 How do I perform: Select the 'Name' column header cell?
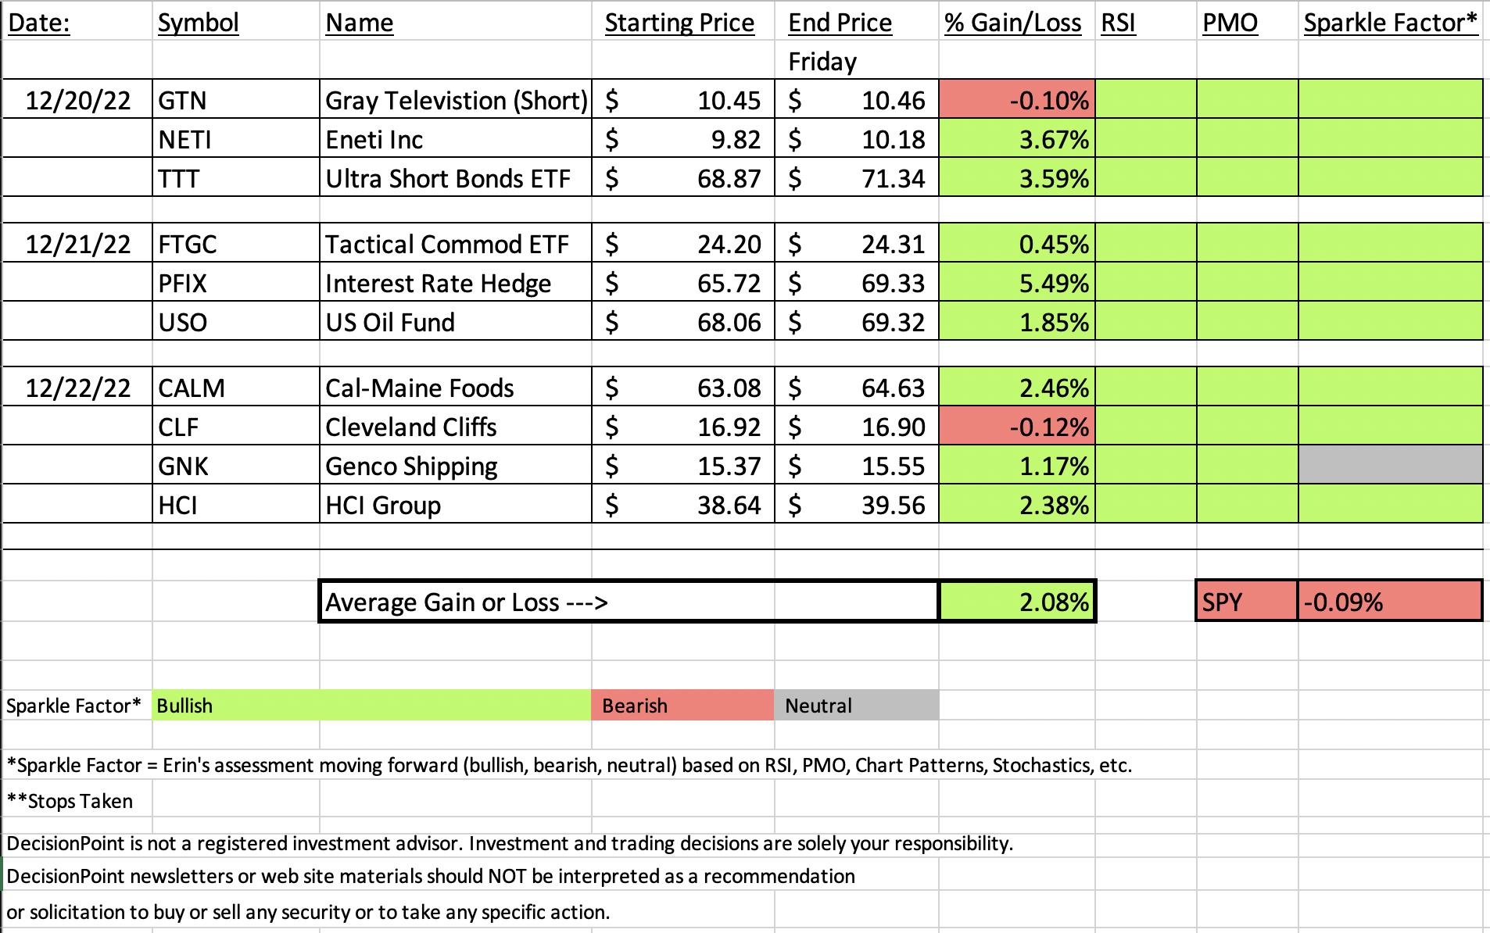[455, 22]
